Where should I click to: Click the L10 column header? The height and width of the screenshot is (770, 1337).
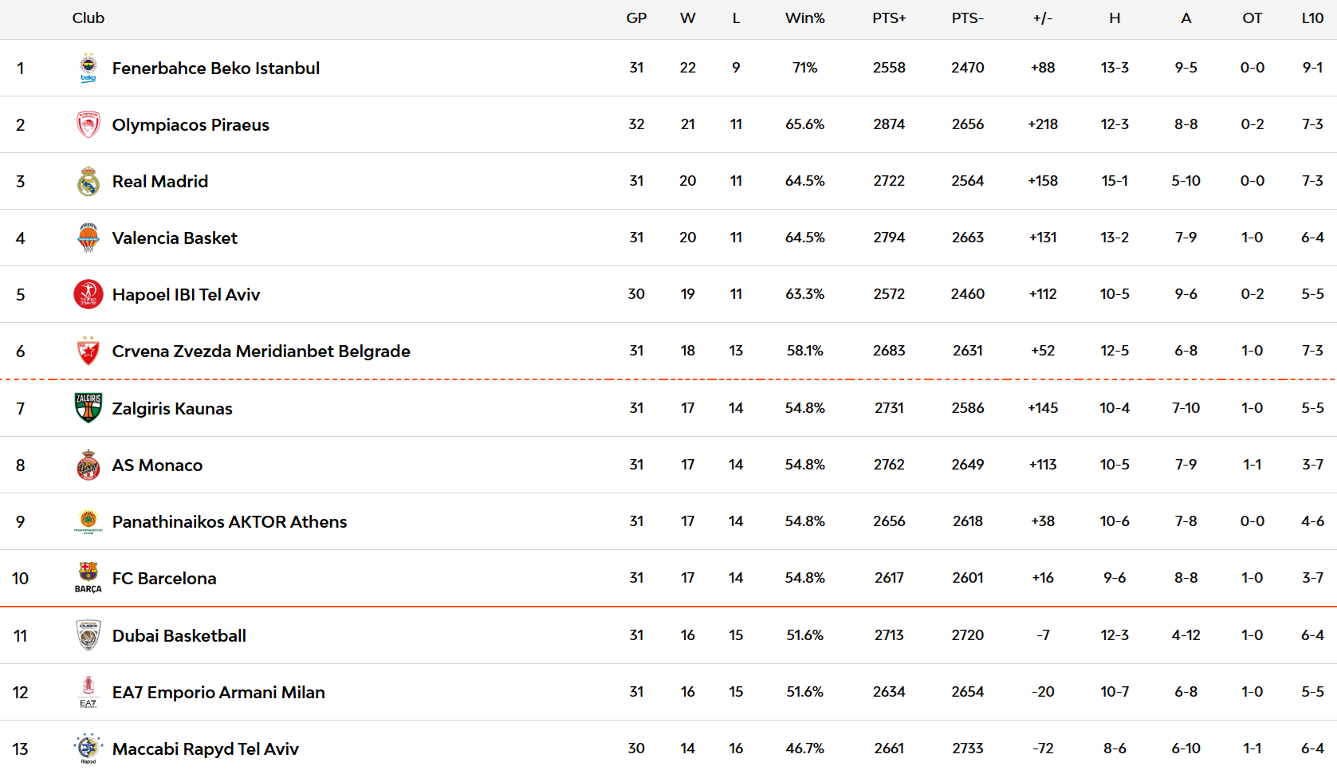click(x=1312, y=18)
